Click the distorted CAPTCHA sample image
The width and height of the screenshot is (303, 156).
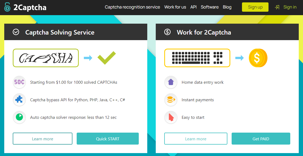tap(46, 58)
